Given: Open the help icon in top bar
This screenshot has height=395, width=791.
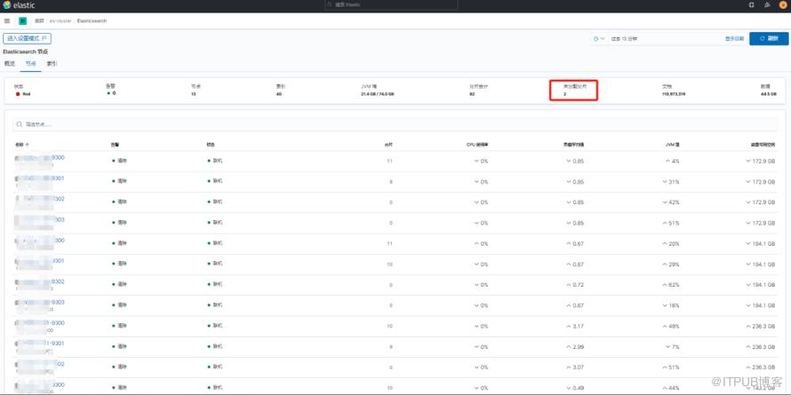Looking at the screenshot, I should (x=752, y=5).
